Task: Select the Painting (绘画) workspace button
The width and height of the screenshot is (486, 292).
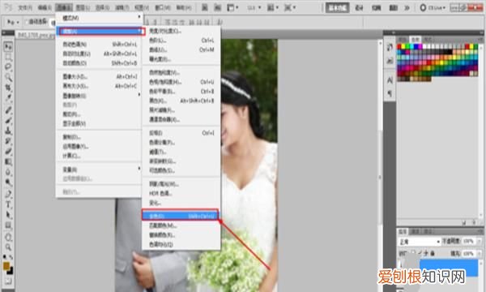Action: (x=376, y=8)
